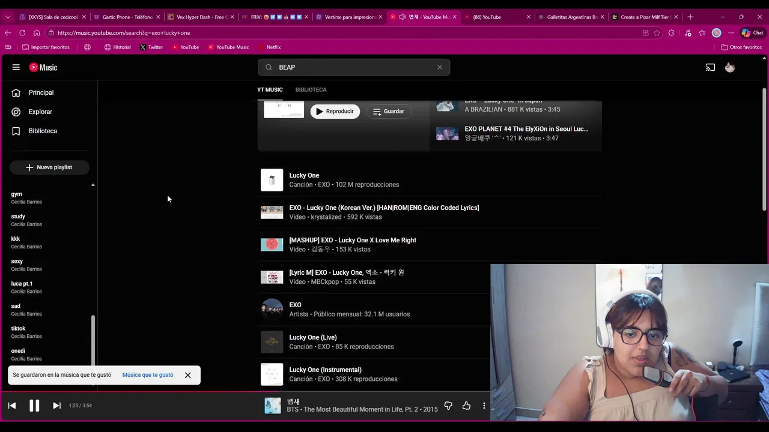
Task: Switch to the BIBLIOTECA tab
Action: [311, 89]
